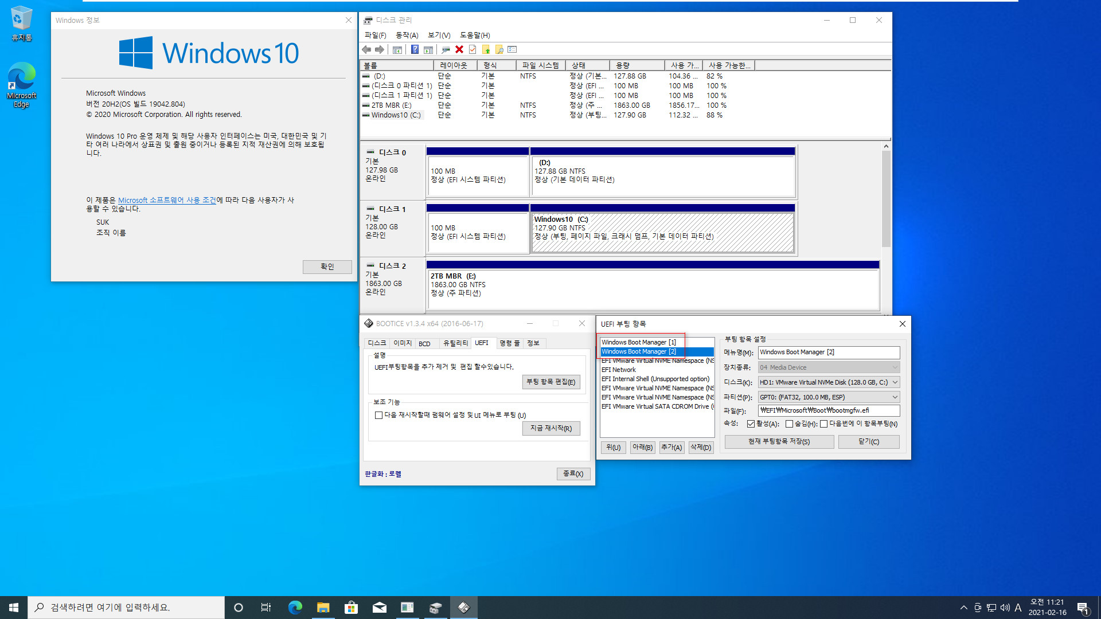1101x619 pixels.
Task: Switch to the 명령 줄 tab in BOOTICE
Action: 509,343
